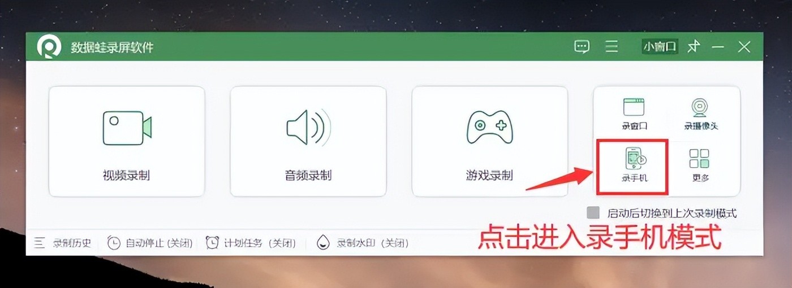Open the 录制历史 recording history list
The width and height of the screenshot is (792, 288).
tap(63, 243)
